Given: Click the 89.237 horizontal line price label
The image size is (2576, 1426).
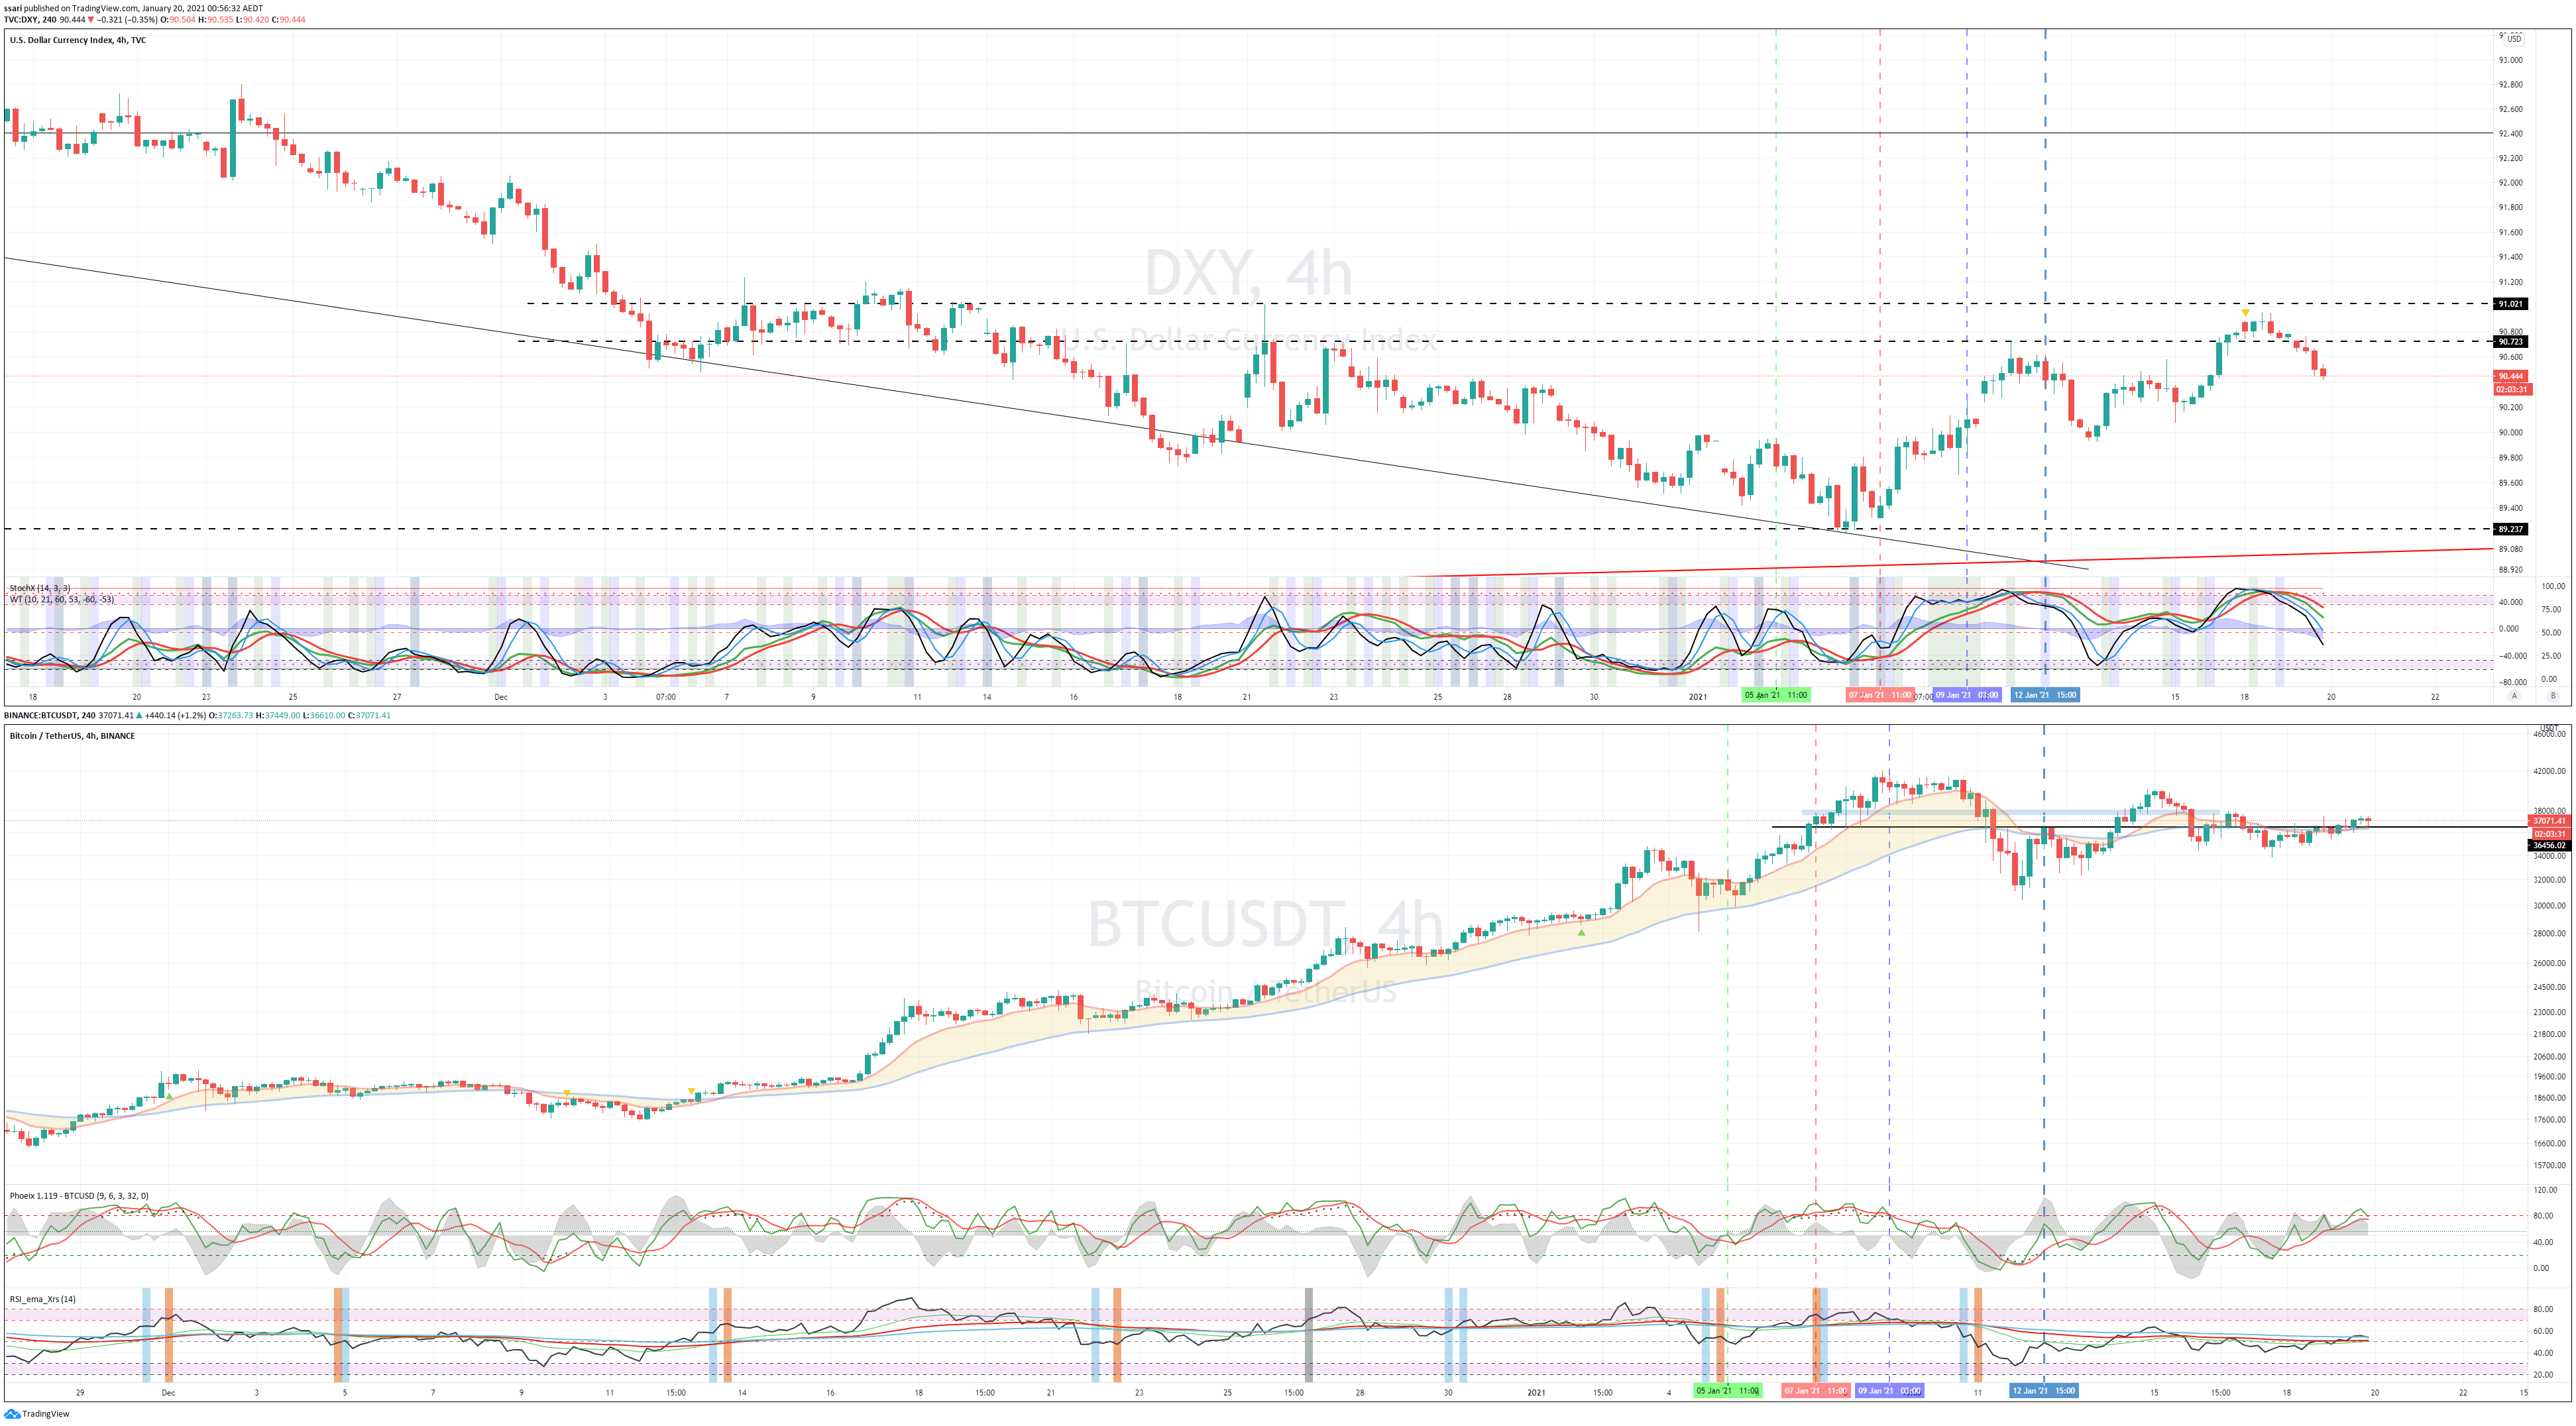Looking at the screenshot, I should pyautogui.click(x=2510, y=529).
